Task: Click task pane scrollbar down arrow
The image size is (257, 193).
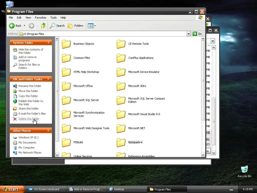Action: pyautogui.click(x=57, y=155)
